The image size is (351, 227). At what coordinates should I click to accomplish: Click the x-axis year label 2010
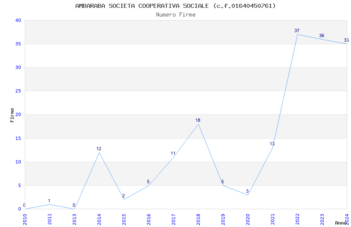[x=25, y=220]
